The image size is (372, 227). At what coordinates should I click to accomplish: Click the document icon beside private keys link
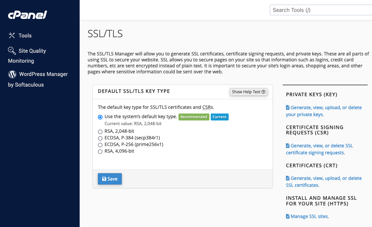click(287, 108)
